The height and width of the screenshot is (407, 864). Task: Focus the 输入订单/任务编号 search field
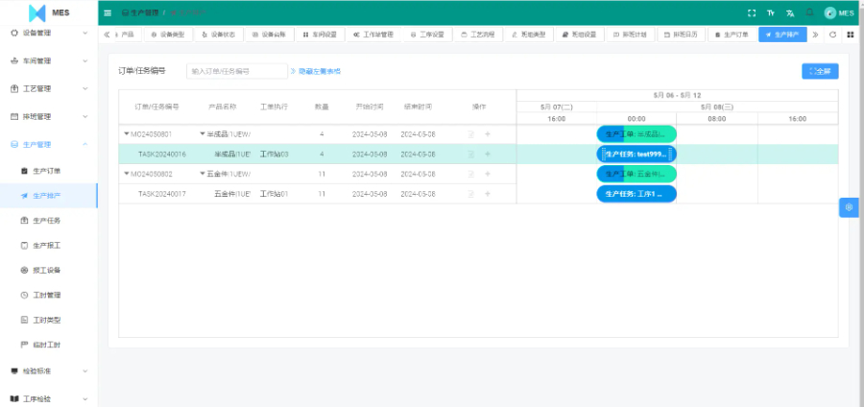(x=237, y=71)
